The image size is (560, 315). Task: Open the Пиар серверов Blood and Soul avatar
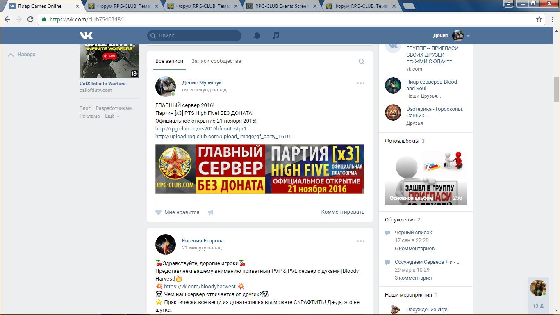point(393,85)
